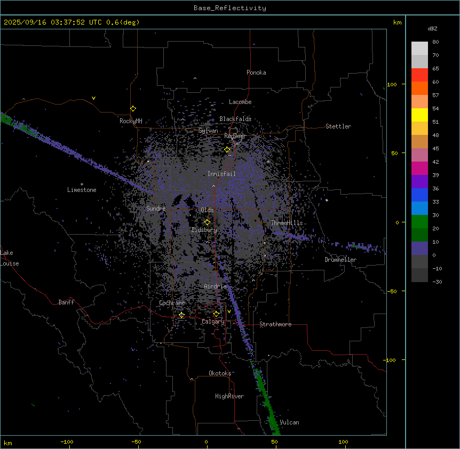Viewport: 460px width, 449px height.
Task: Click the Didsbury city label
Action: coord(204,230)
